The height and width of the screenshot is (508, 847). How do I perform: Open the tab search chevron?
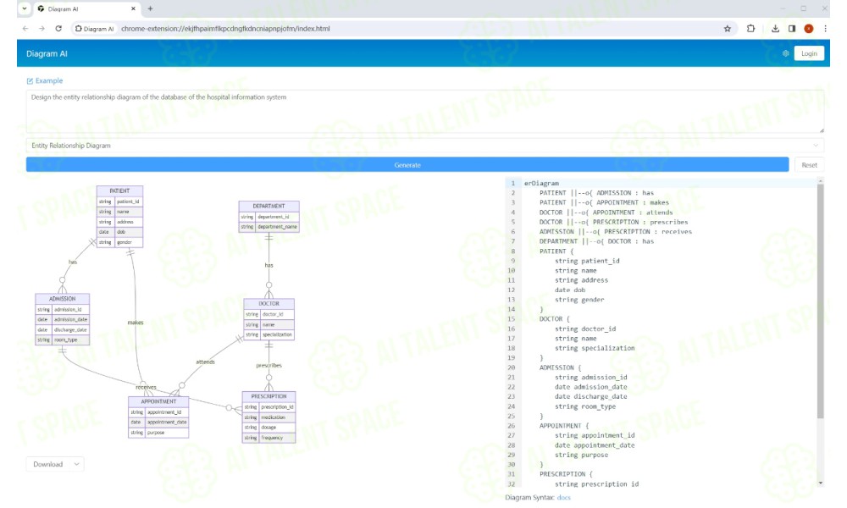25,8
